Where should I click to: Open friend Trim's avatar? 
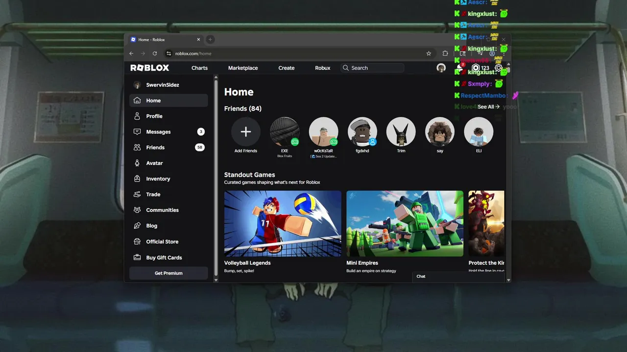click(x=401, y=132)
